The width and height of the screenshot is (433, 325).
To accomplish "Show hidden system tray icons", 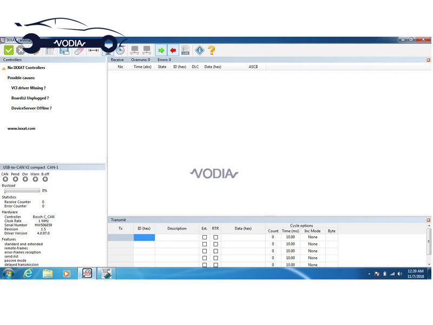I will tap(369, 274).
